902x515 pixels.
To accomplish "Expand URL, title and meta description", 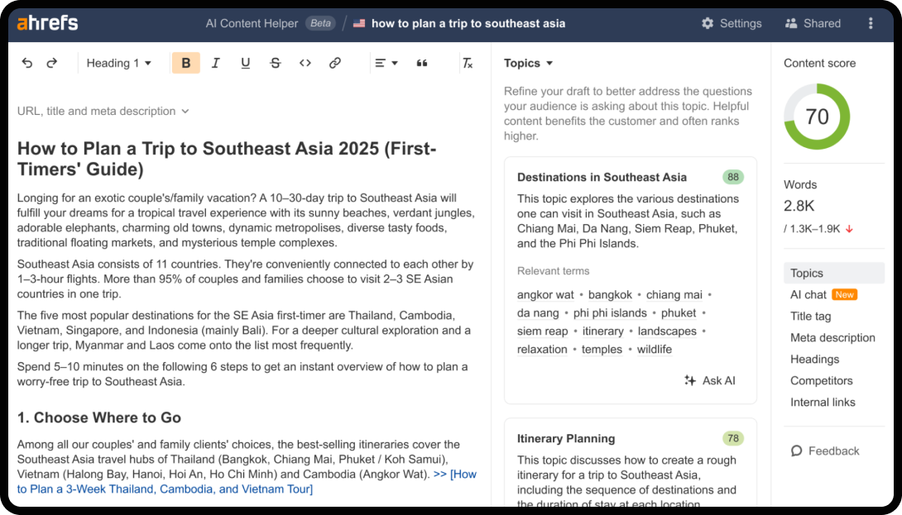I will pyautogui.click(x=103, y=111).
